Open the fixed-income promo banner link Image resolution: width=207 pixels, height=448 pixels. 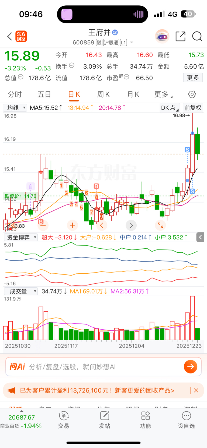tap(97, 390)
